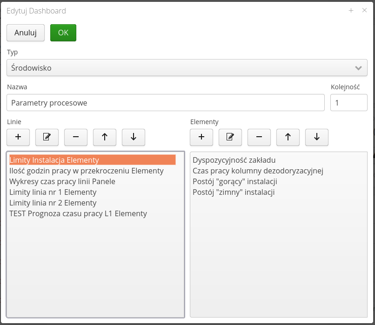
Task: Focus the Kolejność input field
Action: (348, 103)
